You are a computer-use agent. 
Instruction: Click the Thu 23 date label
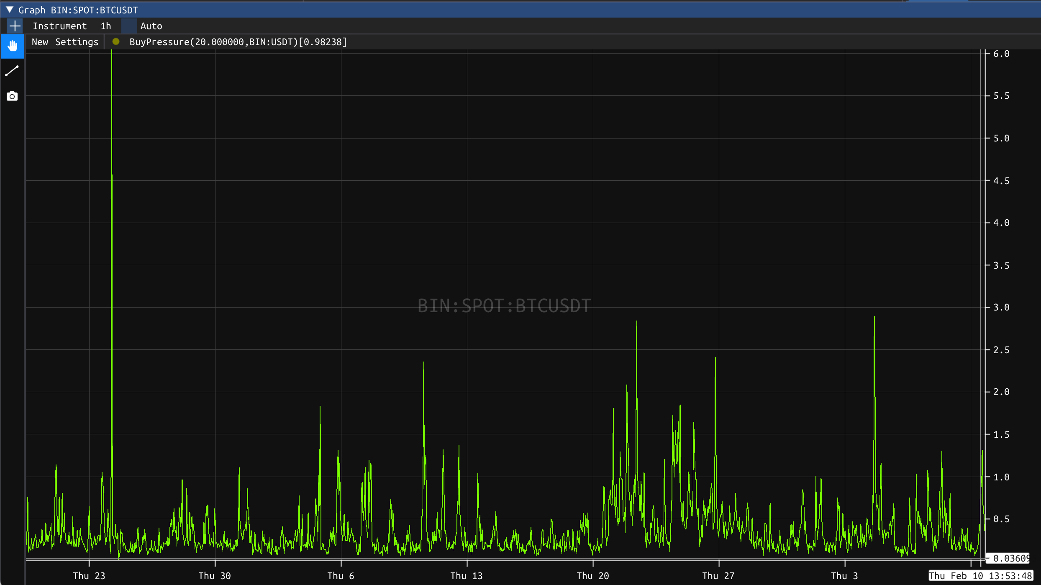(x=89, y=576)
